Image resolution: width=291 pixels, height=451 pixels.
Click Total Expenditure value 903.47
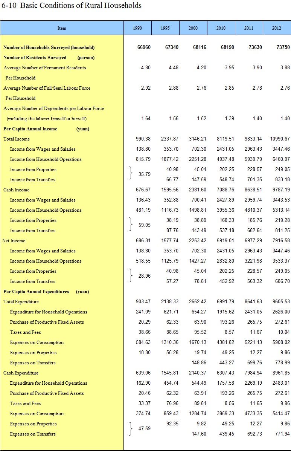(x=143, y=302)
